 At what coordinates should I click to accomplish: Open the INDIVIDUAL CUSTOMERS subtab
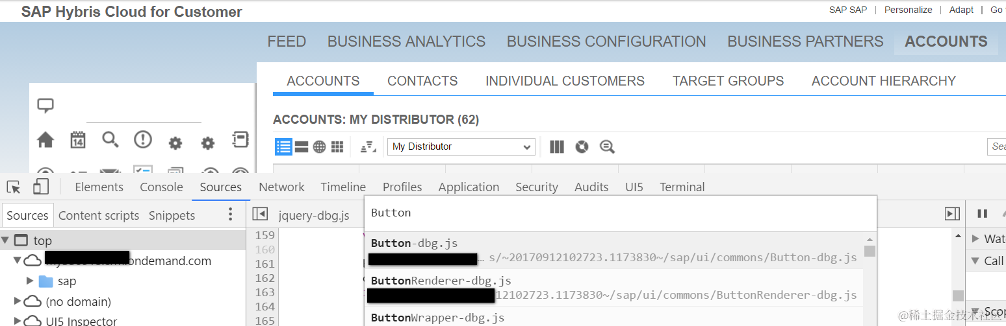coord(565,81)
